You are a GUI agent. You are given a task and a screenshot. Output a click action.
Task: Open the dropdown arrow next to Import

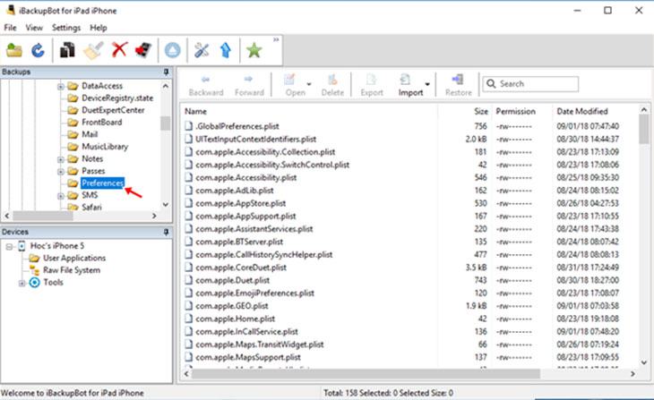pyautogui.click(x=427, y=84)
